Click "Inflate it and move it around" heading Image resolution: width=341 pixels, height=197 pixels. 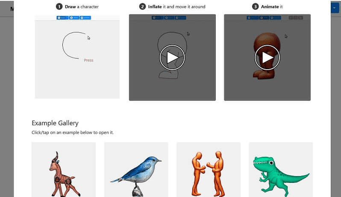click(x=176, y=7)
